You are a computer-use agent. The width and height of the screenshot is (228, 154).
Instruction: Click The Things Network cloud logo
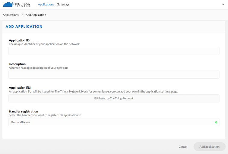pos(8,5)
